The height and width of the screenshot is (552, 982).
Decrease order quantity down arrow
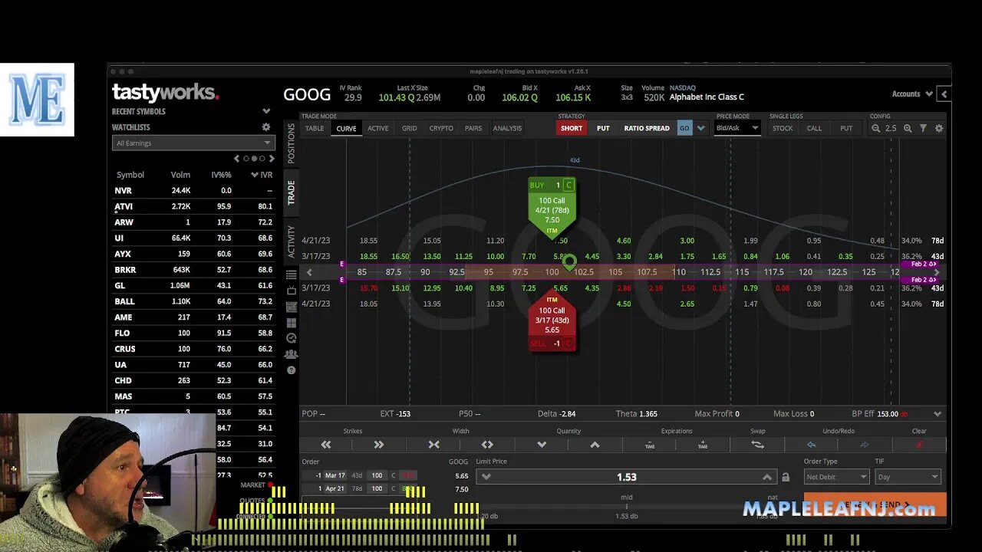(542, 445)
